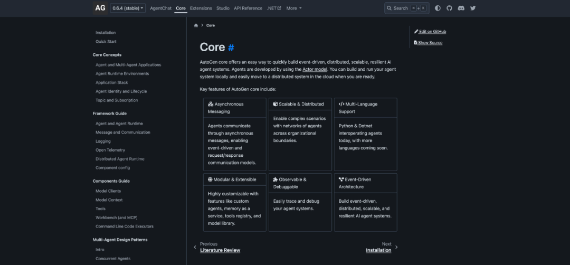This screenshot has width=570, height=265.
Task: Open Open Telemetry sidebar entry
Action: pos(110,150)
